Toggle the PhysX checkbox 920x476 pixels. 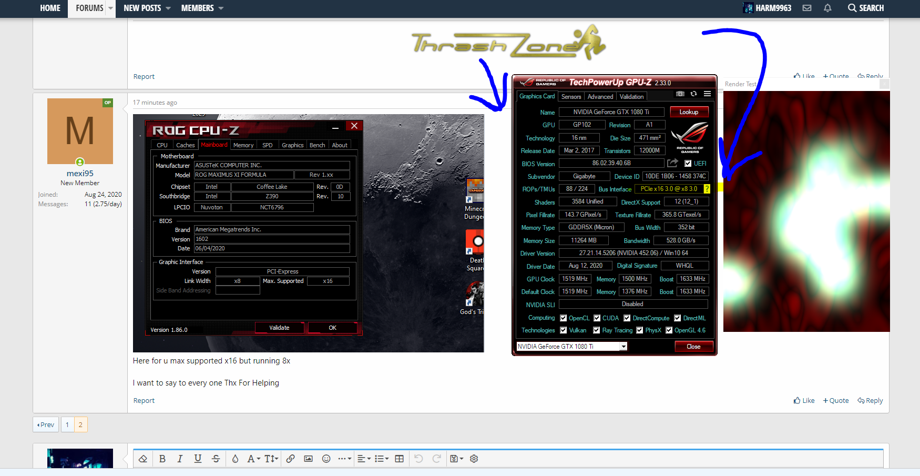[x=640, y=330]
